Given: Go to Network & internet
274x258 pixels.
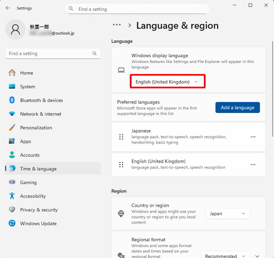Looking at the screenshot, I should tap(53, 114).
